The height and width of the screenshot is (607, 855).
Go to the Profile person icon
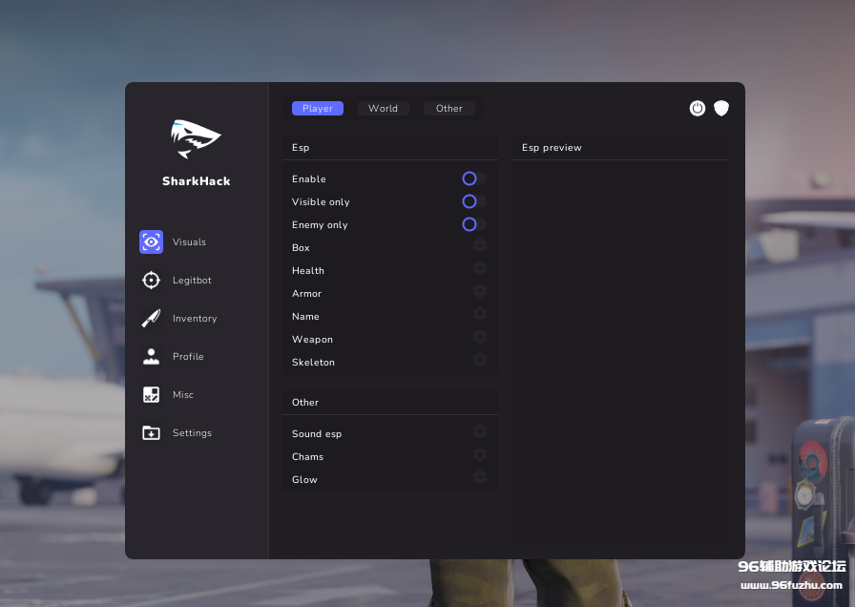pos(151,356)
